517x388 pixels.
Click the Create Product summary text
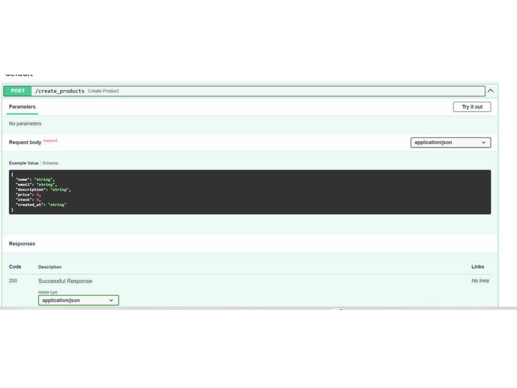(103, 91)
